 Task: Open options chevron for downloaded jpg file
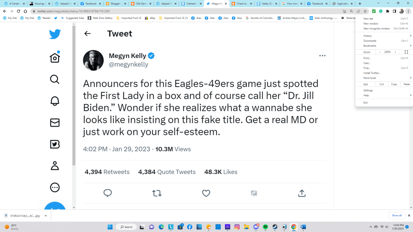pyautogui.click(x=46, y=215)
